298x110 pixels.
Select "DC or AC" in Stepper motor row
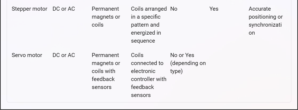(64, 9)
